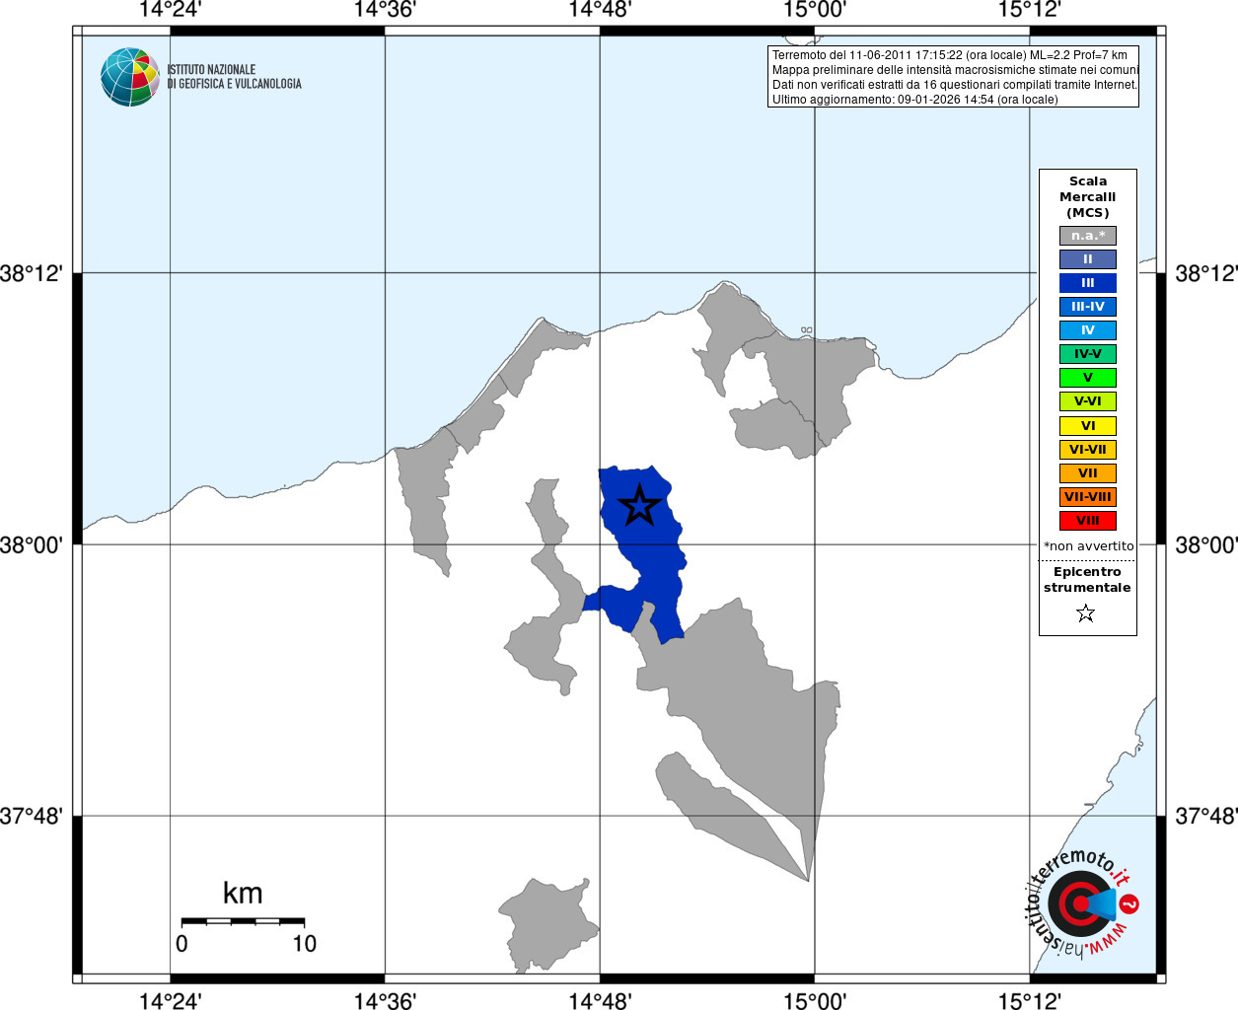Click the Istituto Nazionale di Geofisica text
The height and width of the screenshot is (1010, 1238).
[234, 77]
